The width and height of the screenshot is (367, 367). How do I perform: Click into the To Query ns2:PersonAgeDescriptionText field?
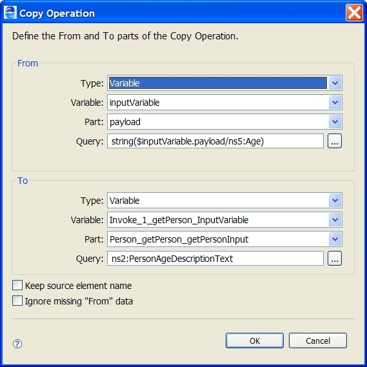(x=215, y=259)
